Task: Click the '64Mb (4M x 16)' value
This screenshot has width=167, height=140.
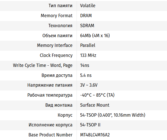Action: tap(95, 36)
